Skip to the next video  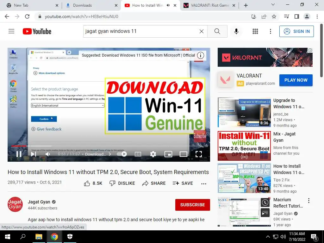(x=34, y=154)
